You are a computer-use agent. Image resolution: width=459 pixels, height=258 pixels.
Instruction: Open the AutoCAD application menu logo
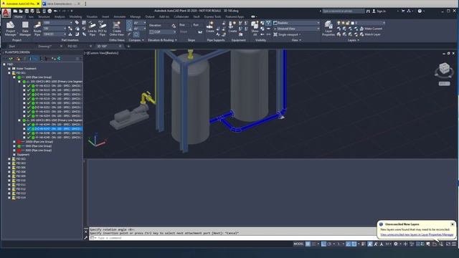click(6, 14)
